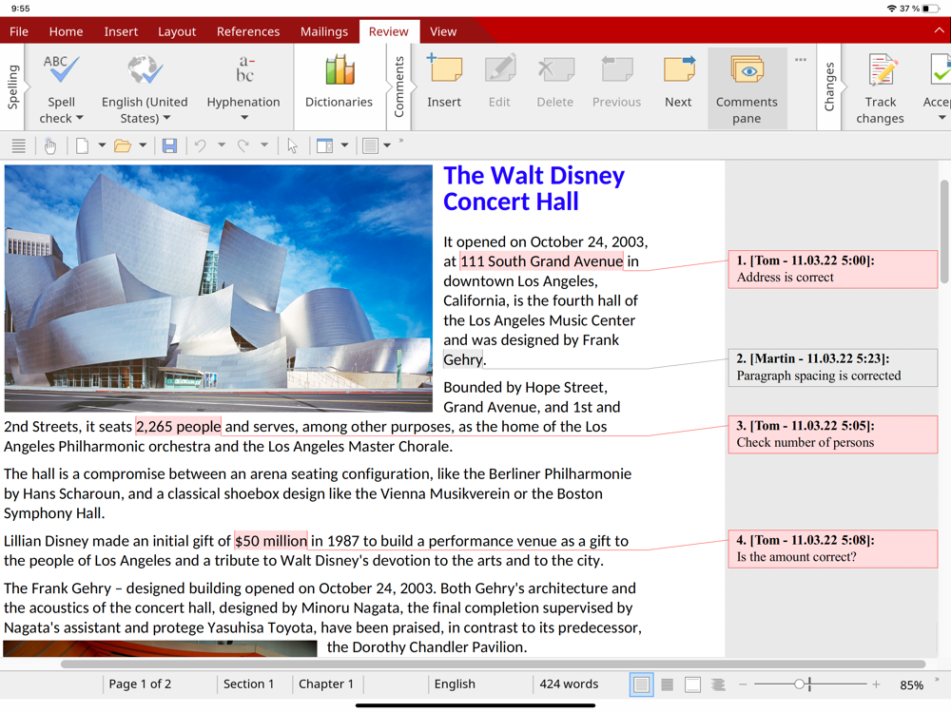Open the References tab

pyautogui.click(x=248, y=31)
